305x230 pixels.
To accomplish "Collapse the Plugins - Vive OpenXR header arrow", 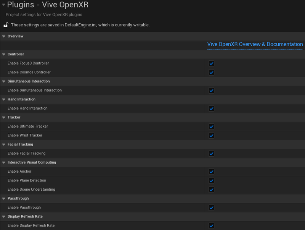I will click(x=3, y=5).
